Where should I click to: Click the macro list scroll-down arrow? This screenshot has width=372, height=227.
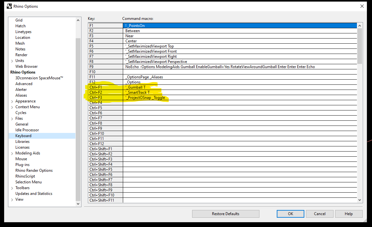(x=360, y=200)
